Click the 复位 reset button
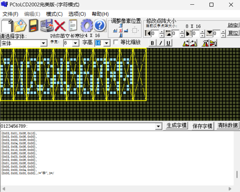The width and height of the screenshot is (240, 192). [233, 33]
